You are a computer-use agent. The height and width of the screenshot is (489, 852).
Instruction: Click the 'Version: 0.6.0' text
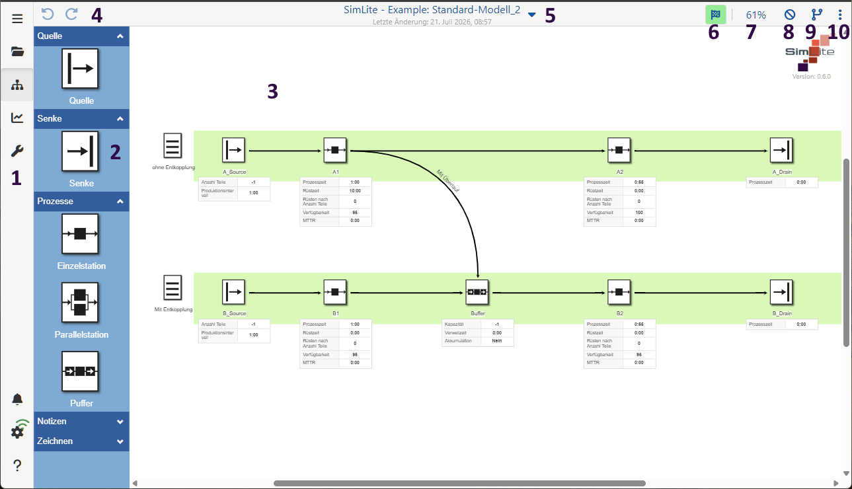812,77
